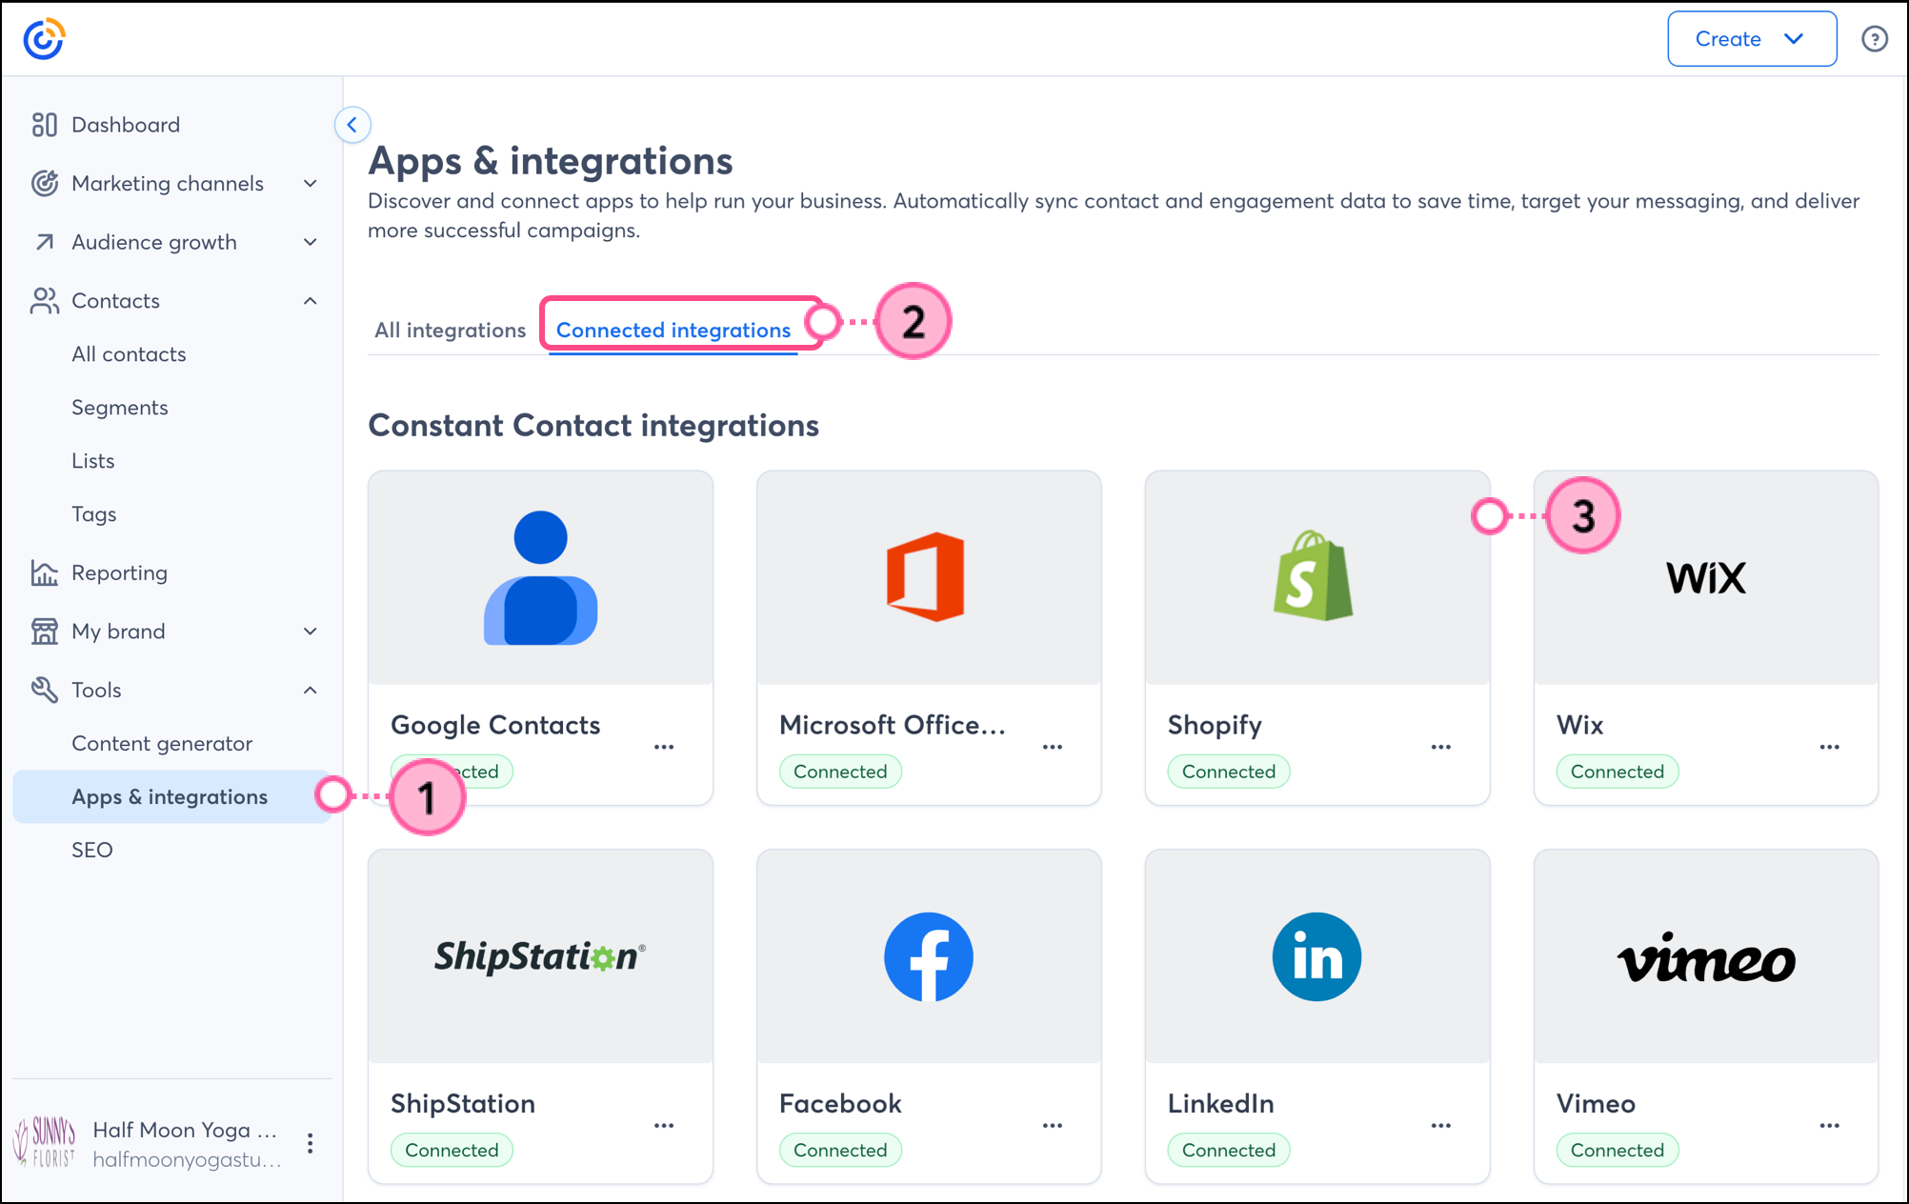Open LinkedIn more options menu
Image resolution: width=1909 pixels, height=1204 pixels.
[1441, 1126]
